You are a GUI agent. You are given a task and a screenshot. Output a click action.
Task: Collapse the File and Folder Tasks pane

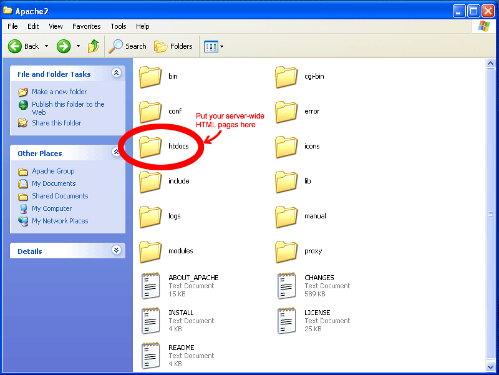coord(116,73)
